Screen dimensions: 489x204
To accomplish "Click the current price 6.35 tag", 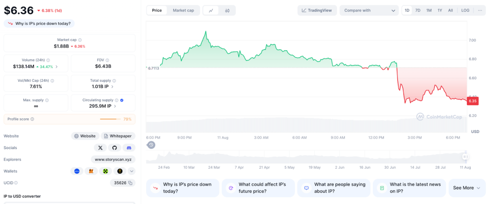I will [473, 101].
